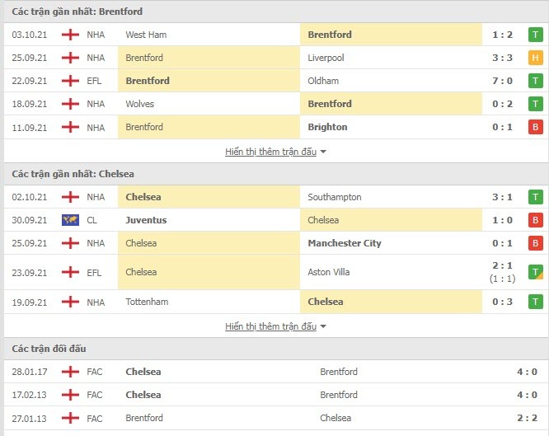Open the Brentford vs Liverpool 3:3 score
Viewport: 549px width, 436px height.
pyautogui.click(x=502, y=58)
